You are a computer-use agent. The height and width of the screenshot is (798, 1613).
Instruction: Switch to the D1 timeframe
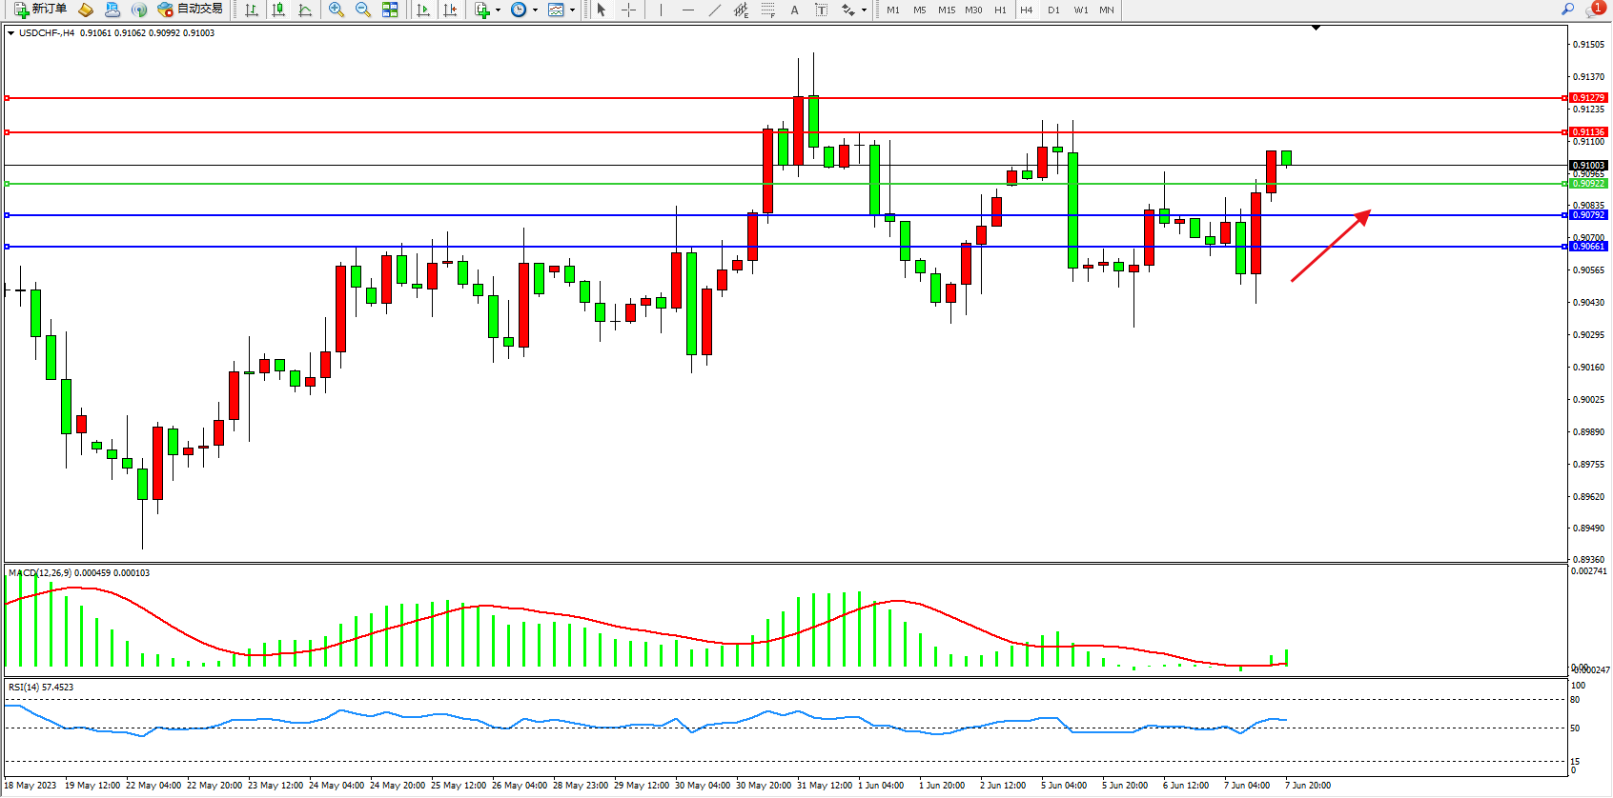(x=1053, y=10)
